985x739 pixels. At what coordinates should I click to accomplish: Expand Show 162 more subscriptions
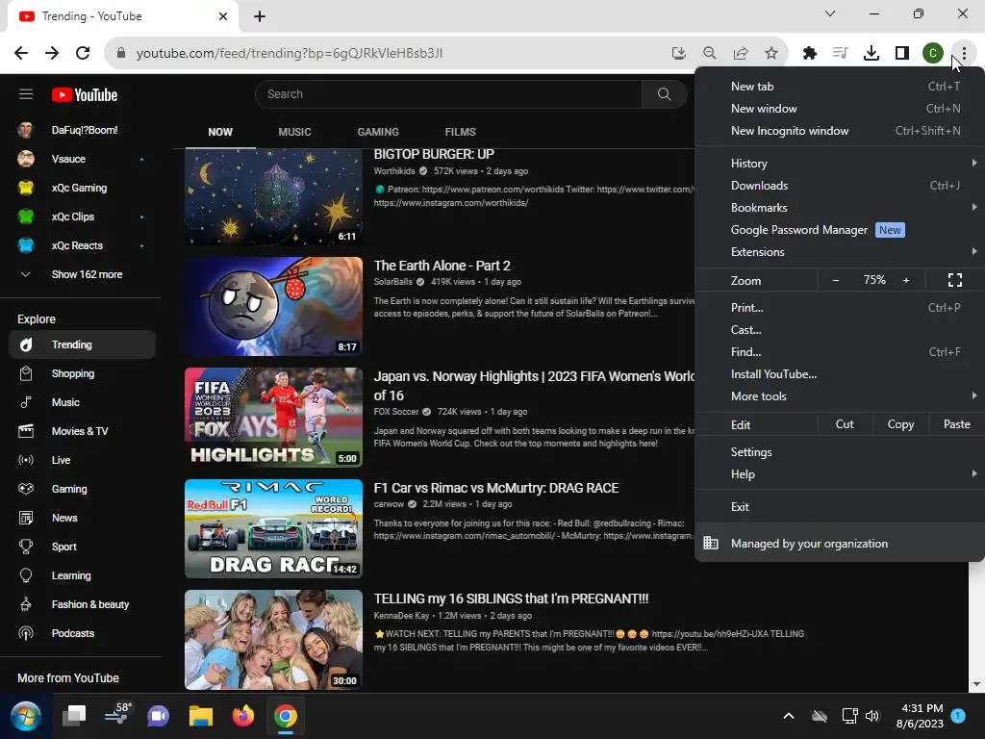point(83,274)
